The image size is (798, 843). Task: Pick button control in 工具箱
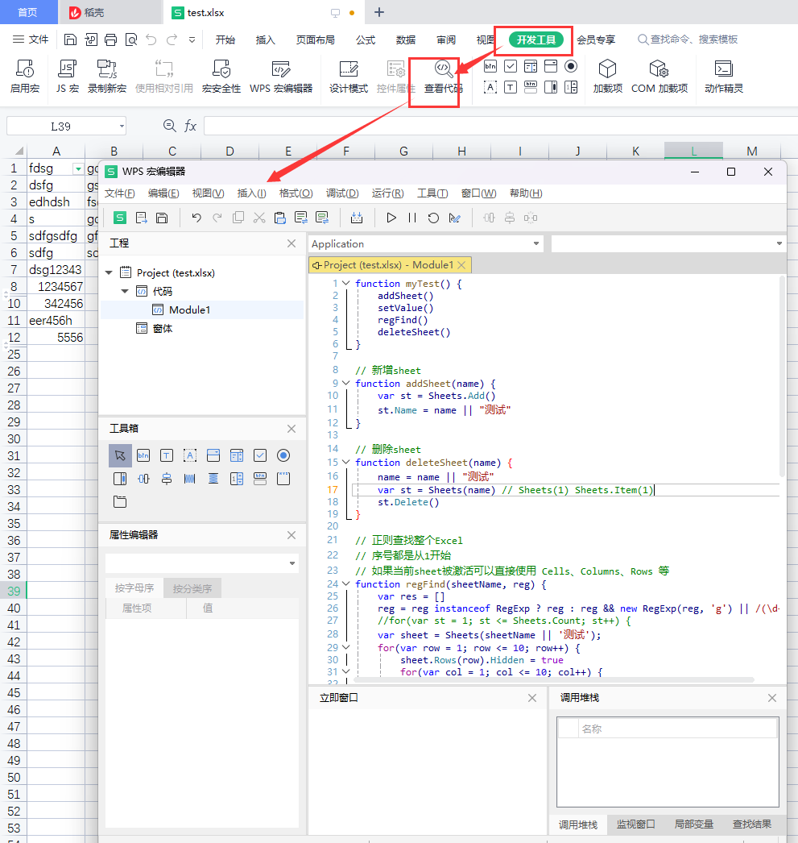pos(143,456)
